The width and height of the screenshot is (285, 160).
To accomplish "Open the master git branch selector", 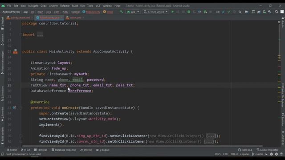I will coord(257,154).
